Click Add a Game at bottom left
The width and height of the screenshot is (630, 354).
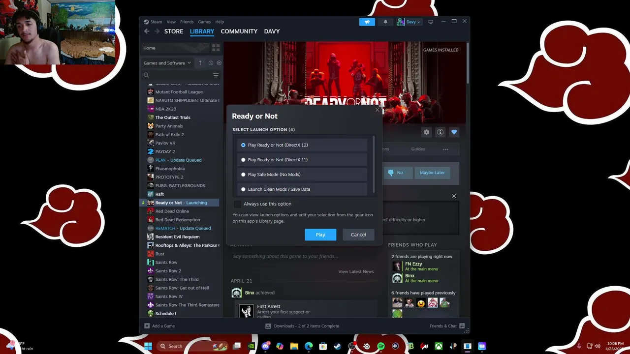pyautogui.click(x=159, y=326)
